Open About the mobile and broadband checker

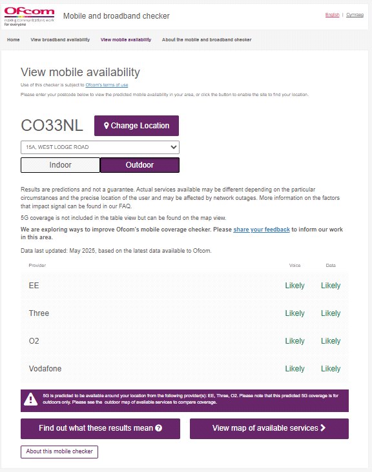coord(207,40)
